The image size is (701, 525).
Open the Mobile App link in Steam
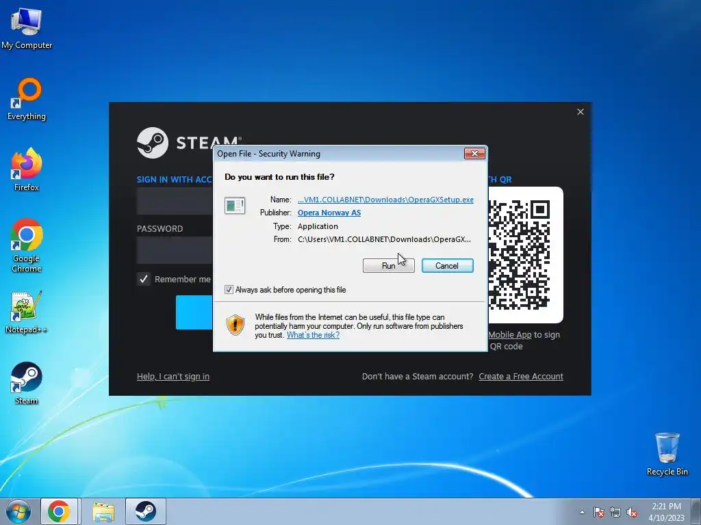coord(509,335)
